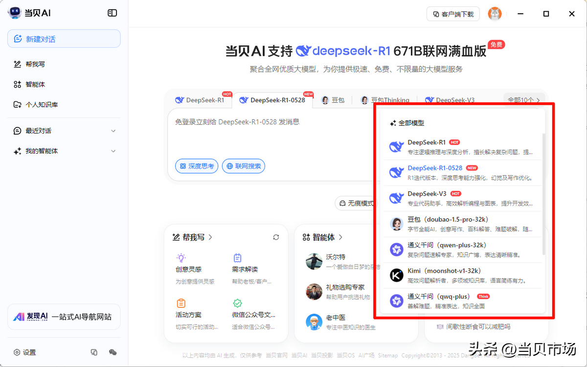Click the devices icon next to settings
587x367 pixels.
(x=94, y=352)
